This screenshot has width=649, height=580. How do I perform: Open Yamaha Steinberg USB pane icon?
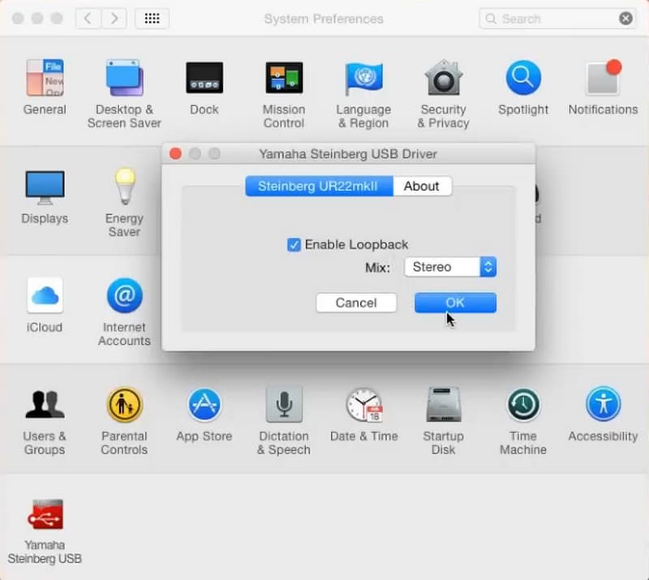pyautogui.click(x=45, y=514)
